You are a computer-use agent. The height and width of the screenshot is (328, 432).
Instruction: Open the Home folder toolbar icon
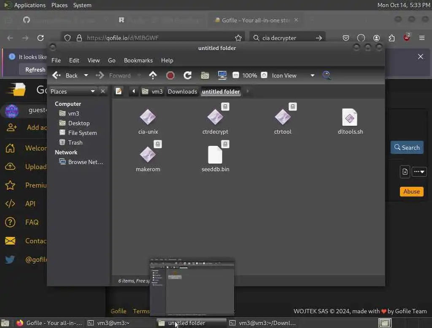(x=205, y=75)
